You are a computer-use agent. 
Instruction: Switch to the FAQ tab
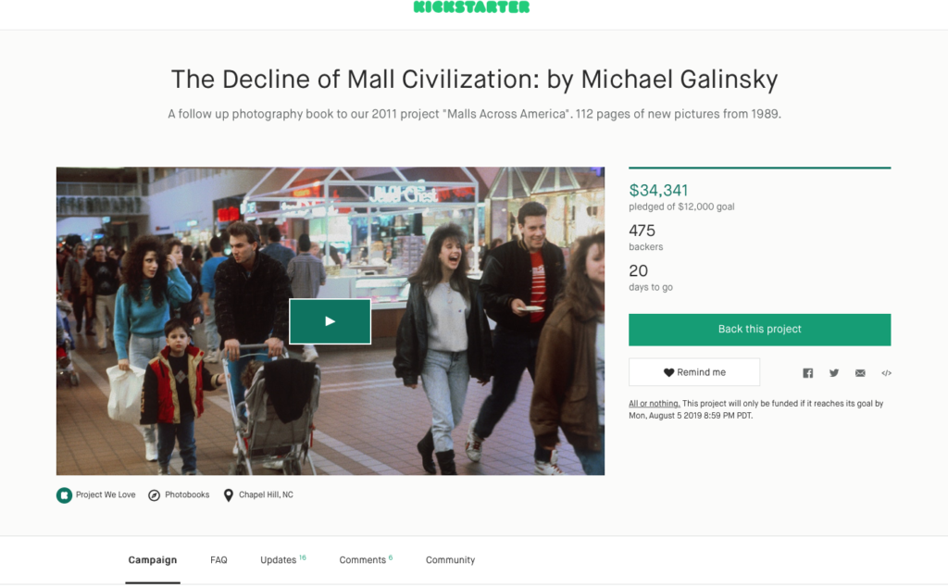[218, 560]
